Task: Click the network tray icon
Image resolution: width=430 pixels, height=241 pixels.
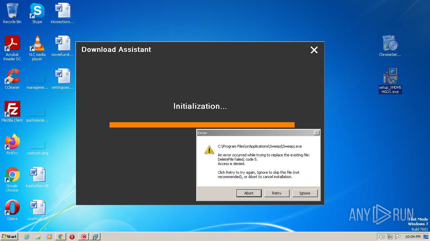Action: (390, 237)
